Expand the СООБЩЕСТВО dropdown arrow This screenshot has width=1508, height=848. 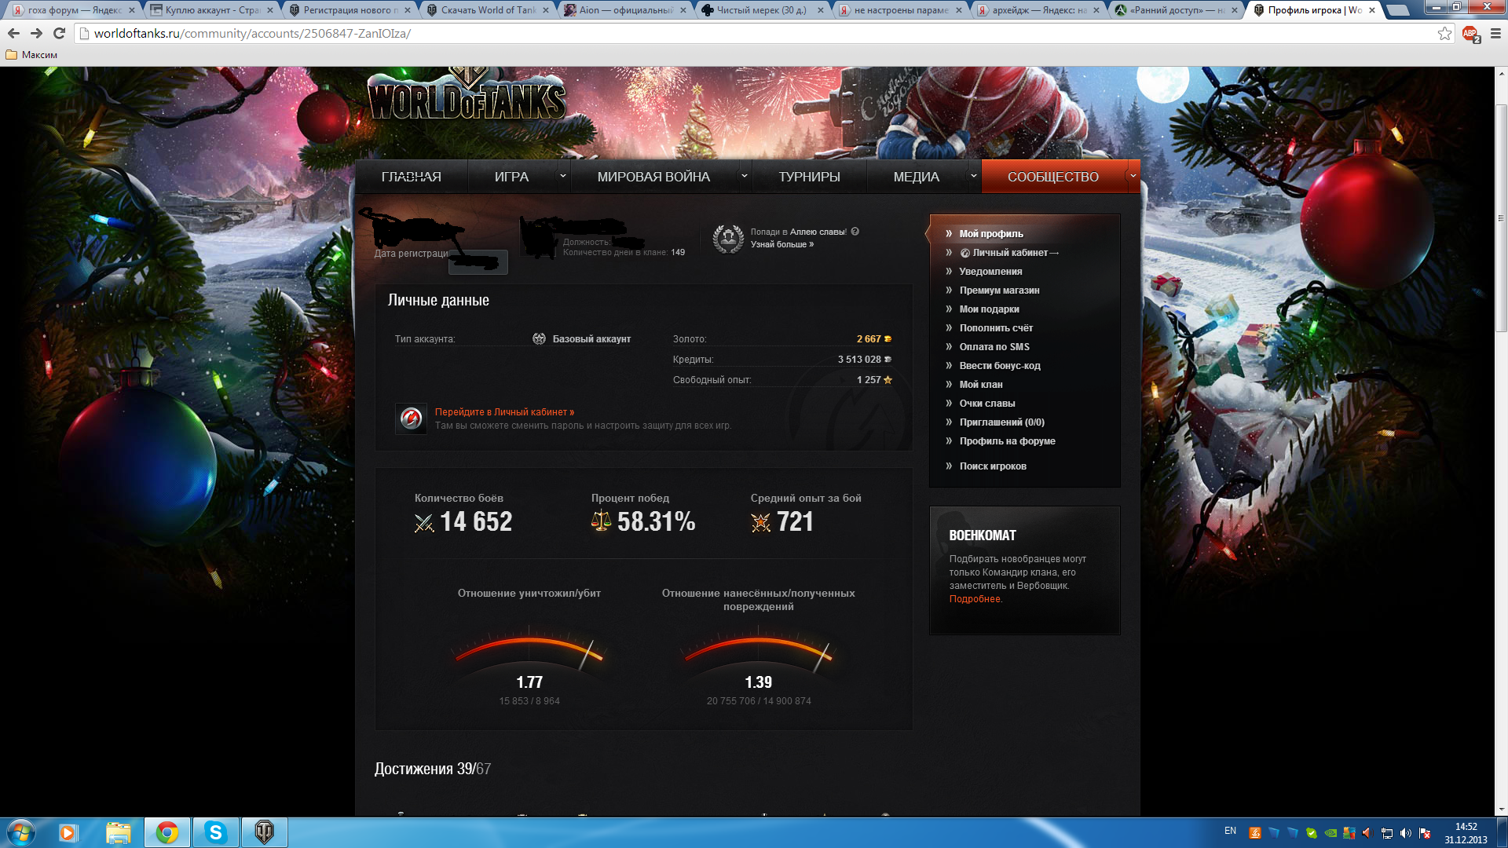[x=1133, y=176]
